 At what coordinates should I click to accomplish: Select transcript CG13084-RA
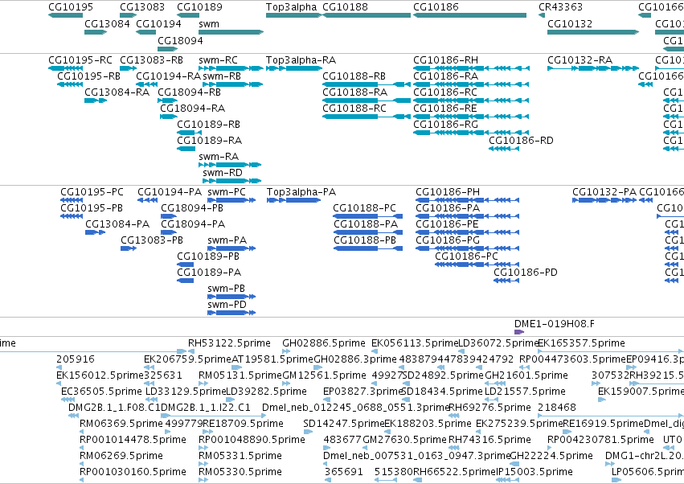(x=96, y=100)
